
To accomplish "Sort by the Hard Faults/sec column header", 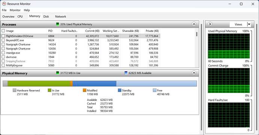I will 69,31.
